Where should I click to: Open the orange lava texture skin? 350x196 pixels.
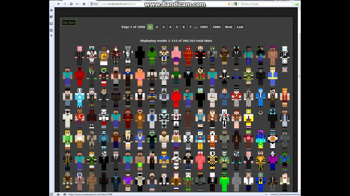pos(188,56)
